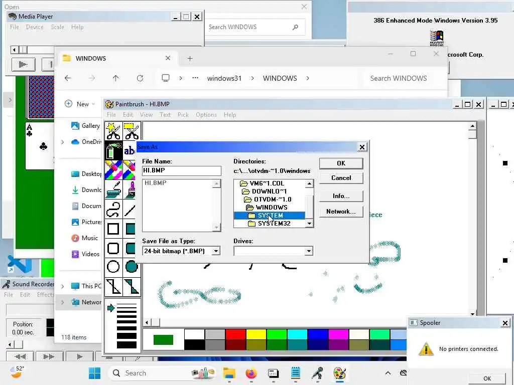Screen dimensions: 514x385
Task: Expand This PC in Explorer sidebar
Action: point(63,286)
